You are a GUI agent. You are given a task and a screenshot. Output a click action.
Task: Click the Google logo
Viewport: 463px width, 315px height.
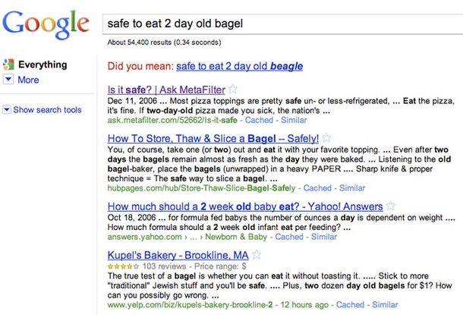(x=46, y=25)
